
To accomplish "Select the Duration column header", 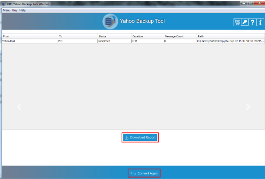I will coord(148,36).
